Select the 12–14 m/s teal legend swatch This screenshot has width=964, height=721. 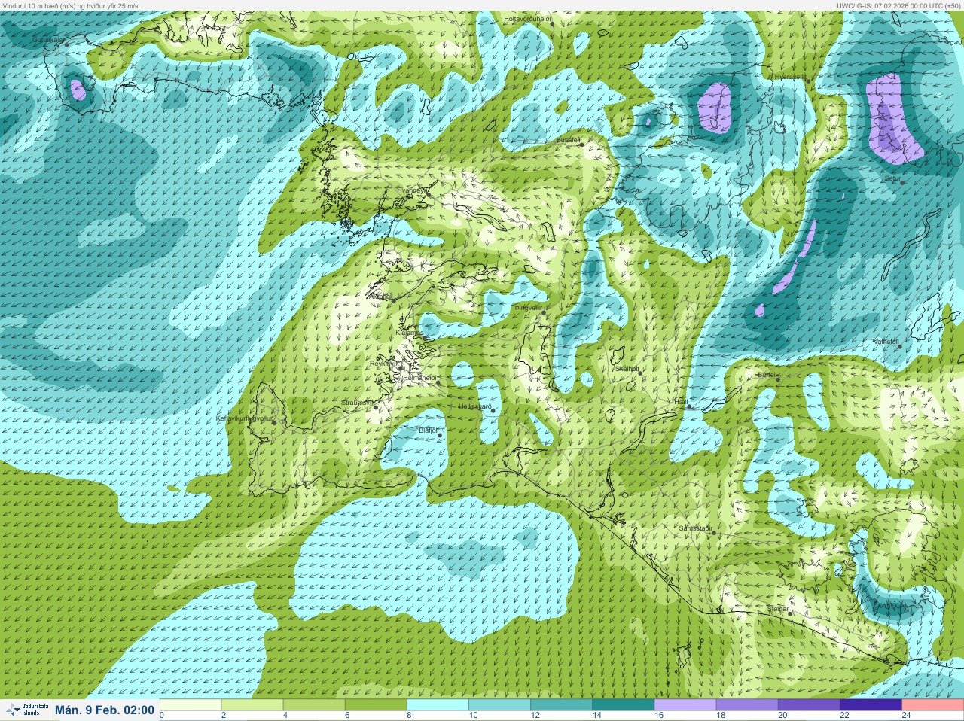(563, 705)
